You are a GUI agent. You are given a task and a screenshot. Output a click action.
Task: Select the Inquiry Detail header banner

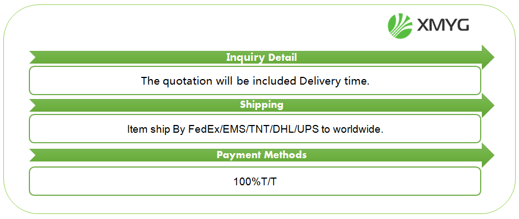point(261,58)
